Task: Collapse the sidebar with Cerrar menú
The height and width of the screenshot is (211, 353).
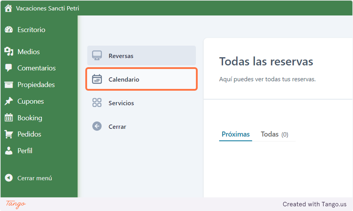Action: [x=35, y=178]
